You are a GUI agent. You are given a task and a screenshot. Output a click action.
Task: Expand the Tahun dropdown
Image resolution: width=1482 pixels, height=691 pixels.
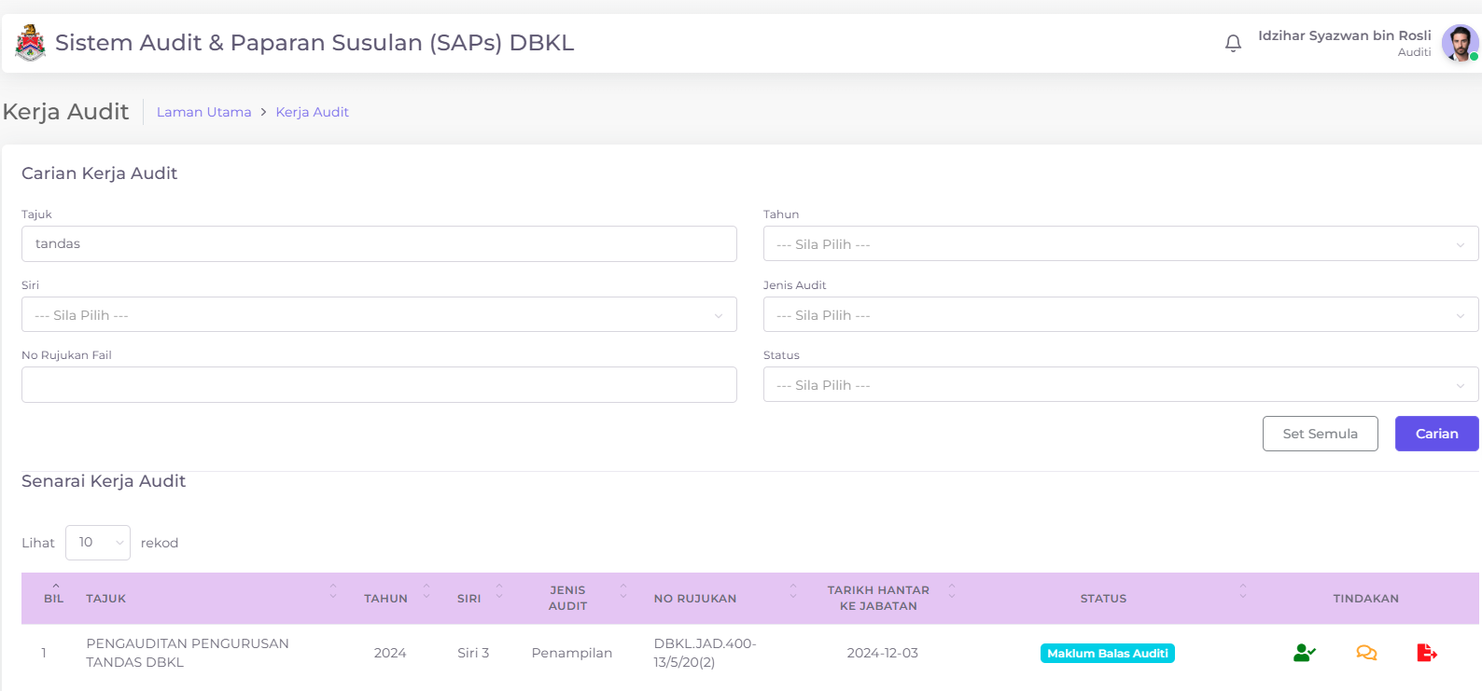pos(1120,244)
